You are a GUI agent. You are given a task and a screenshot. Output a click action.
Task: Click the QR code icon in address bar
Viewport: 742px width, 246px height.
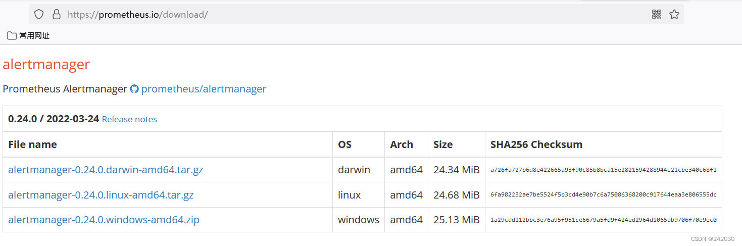[x=657, y=15]
